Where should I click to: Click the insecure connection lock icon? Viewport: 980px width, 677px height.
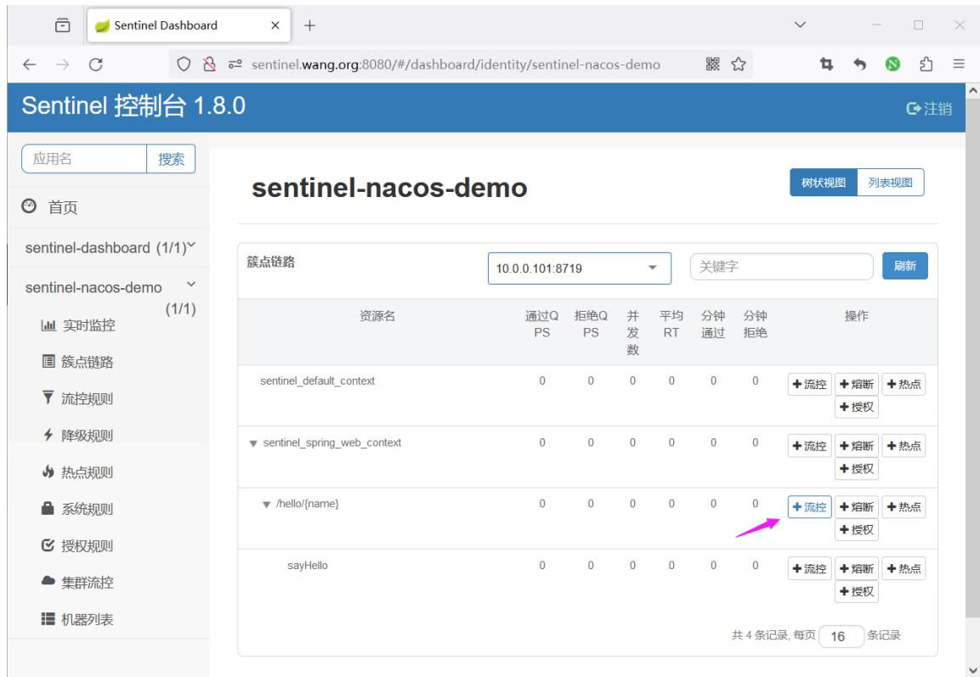tap(209, 65)
